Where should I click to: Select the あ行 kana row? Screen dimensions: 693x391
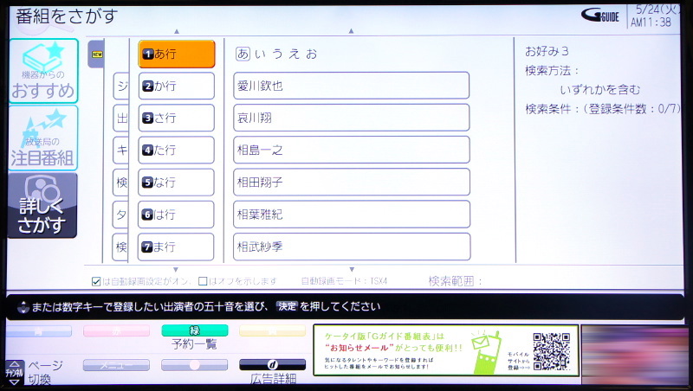click(x=177, y=54)
